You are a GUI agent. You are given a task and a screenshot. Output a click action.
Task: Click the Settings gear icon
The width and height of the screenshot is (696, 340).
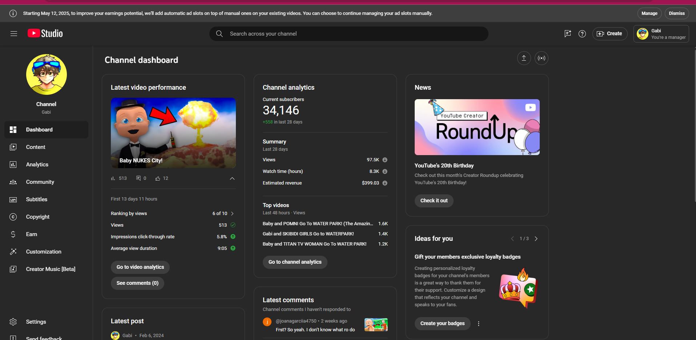(13, 322)
